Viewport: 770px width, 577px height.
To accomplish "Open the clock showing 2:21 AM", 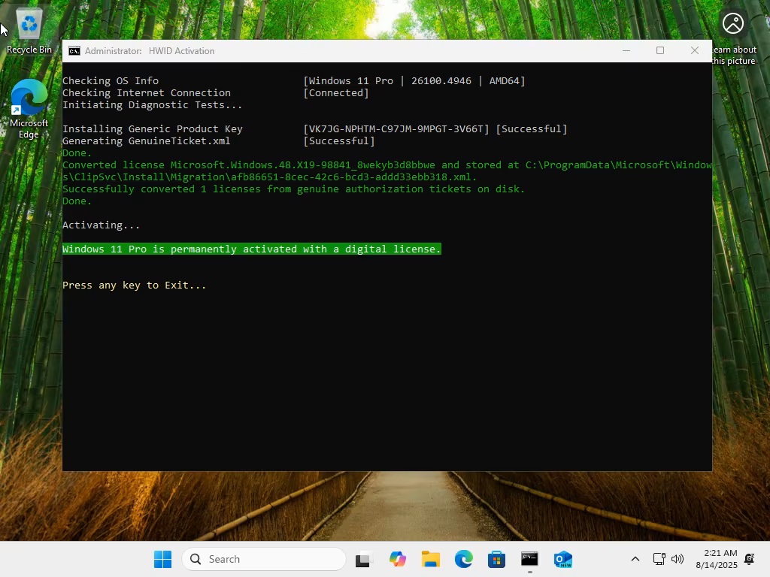I will [717, 559].
